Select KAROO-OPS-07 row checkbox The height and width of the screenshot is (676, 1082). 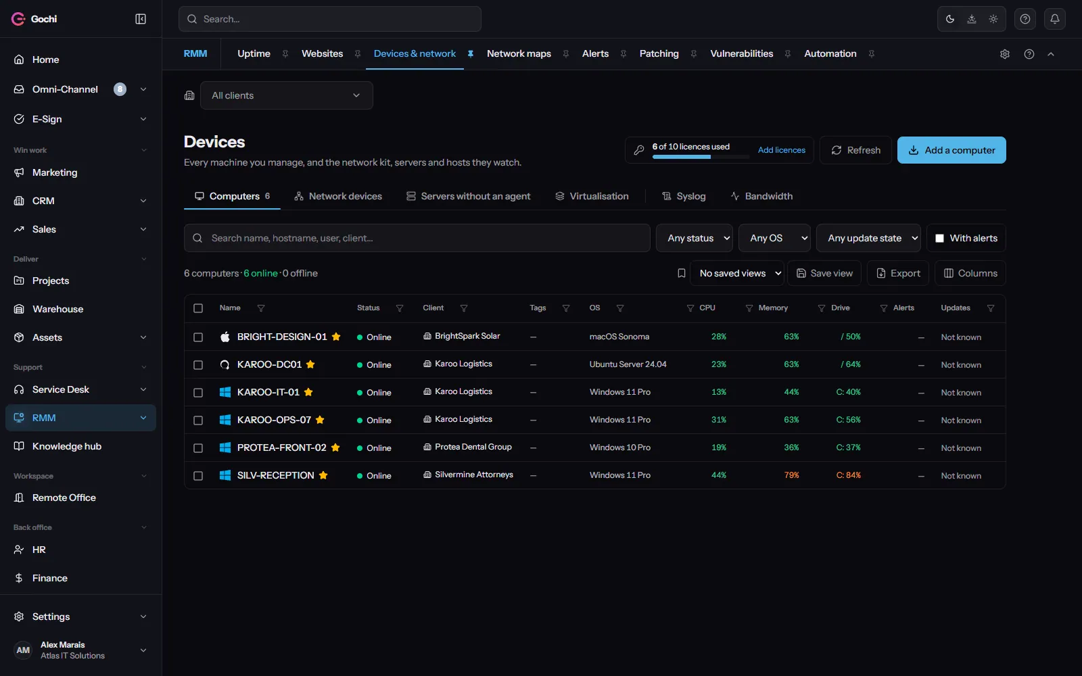pyautogui.click(x=198, y=420)
